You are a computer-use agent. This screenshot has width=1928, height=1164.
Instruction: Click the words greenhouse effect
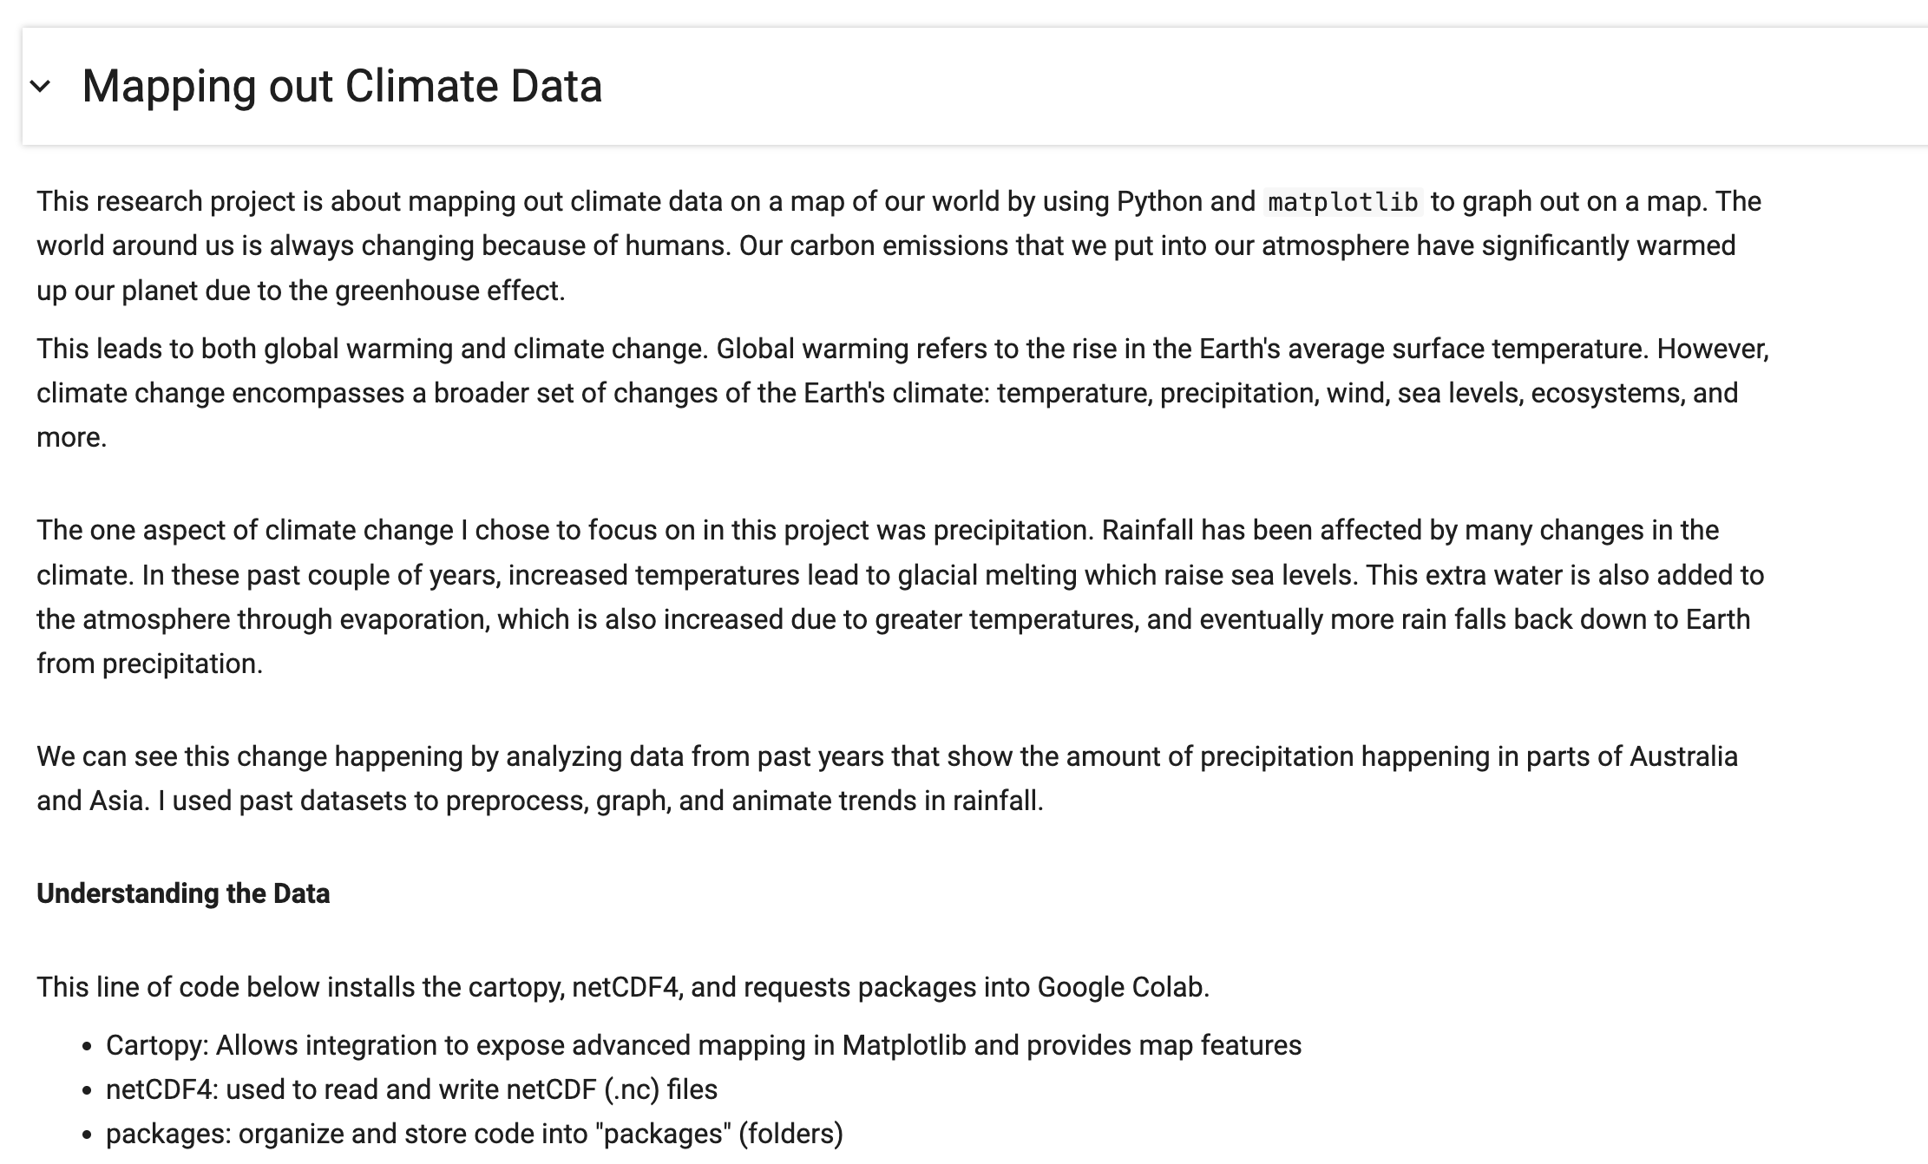(x=449, y=291)
